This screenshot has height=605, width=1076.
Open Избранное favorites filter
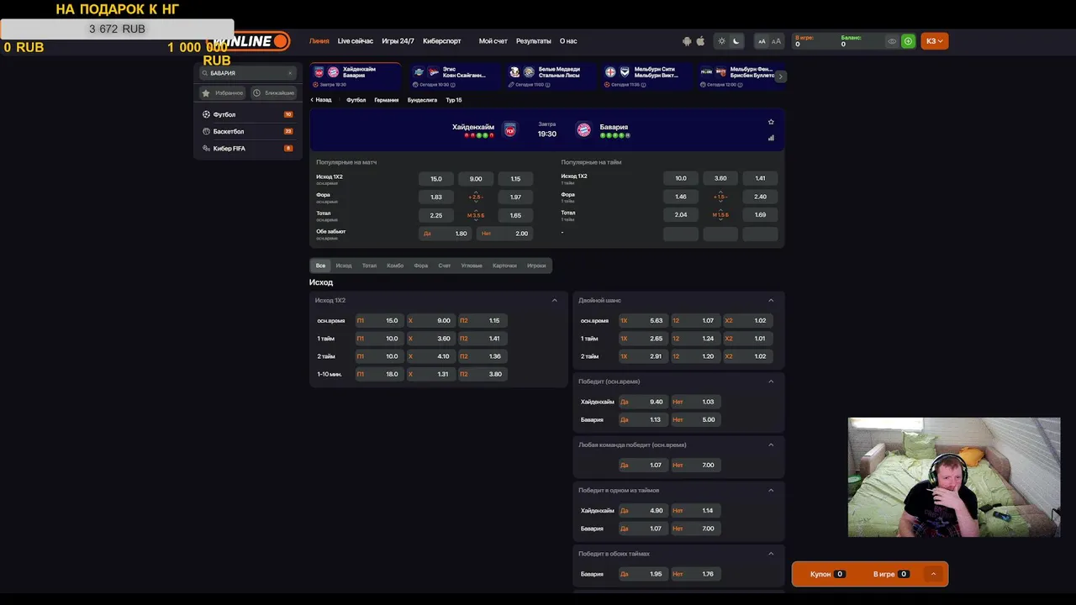point(223,93)
